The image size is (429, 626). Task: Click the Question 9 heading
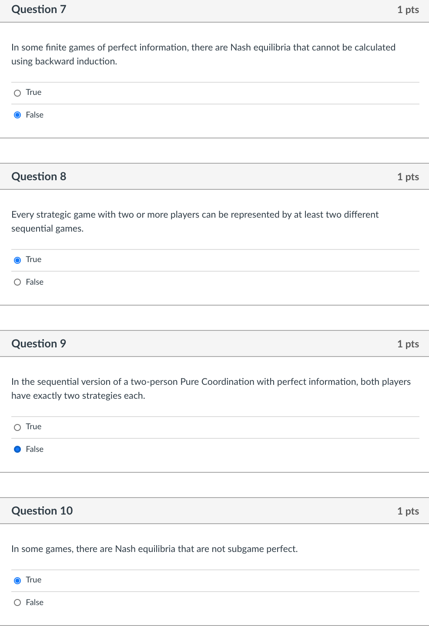39,344
